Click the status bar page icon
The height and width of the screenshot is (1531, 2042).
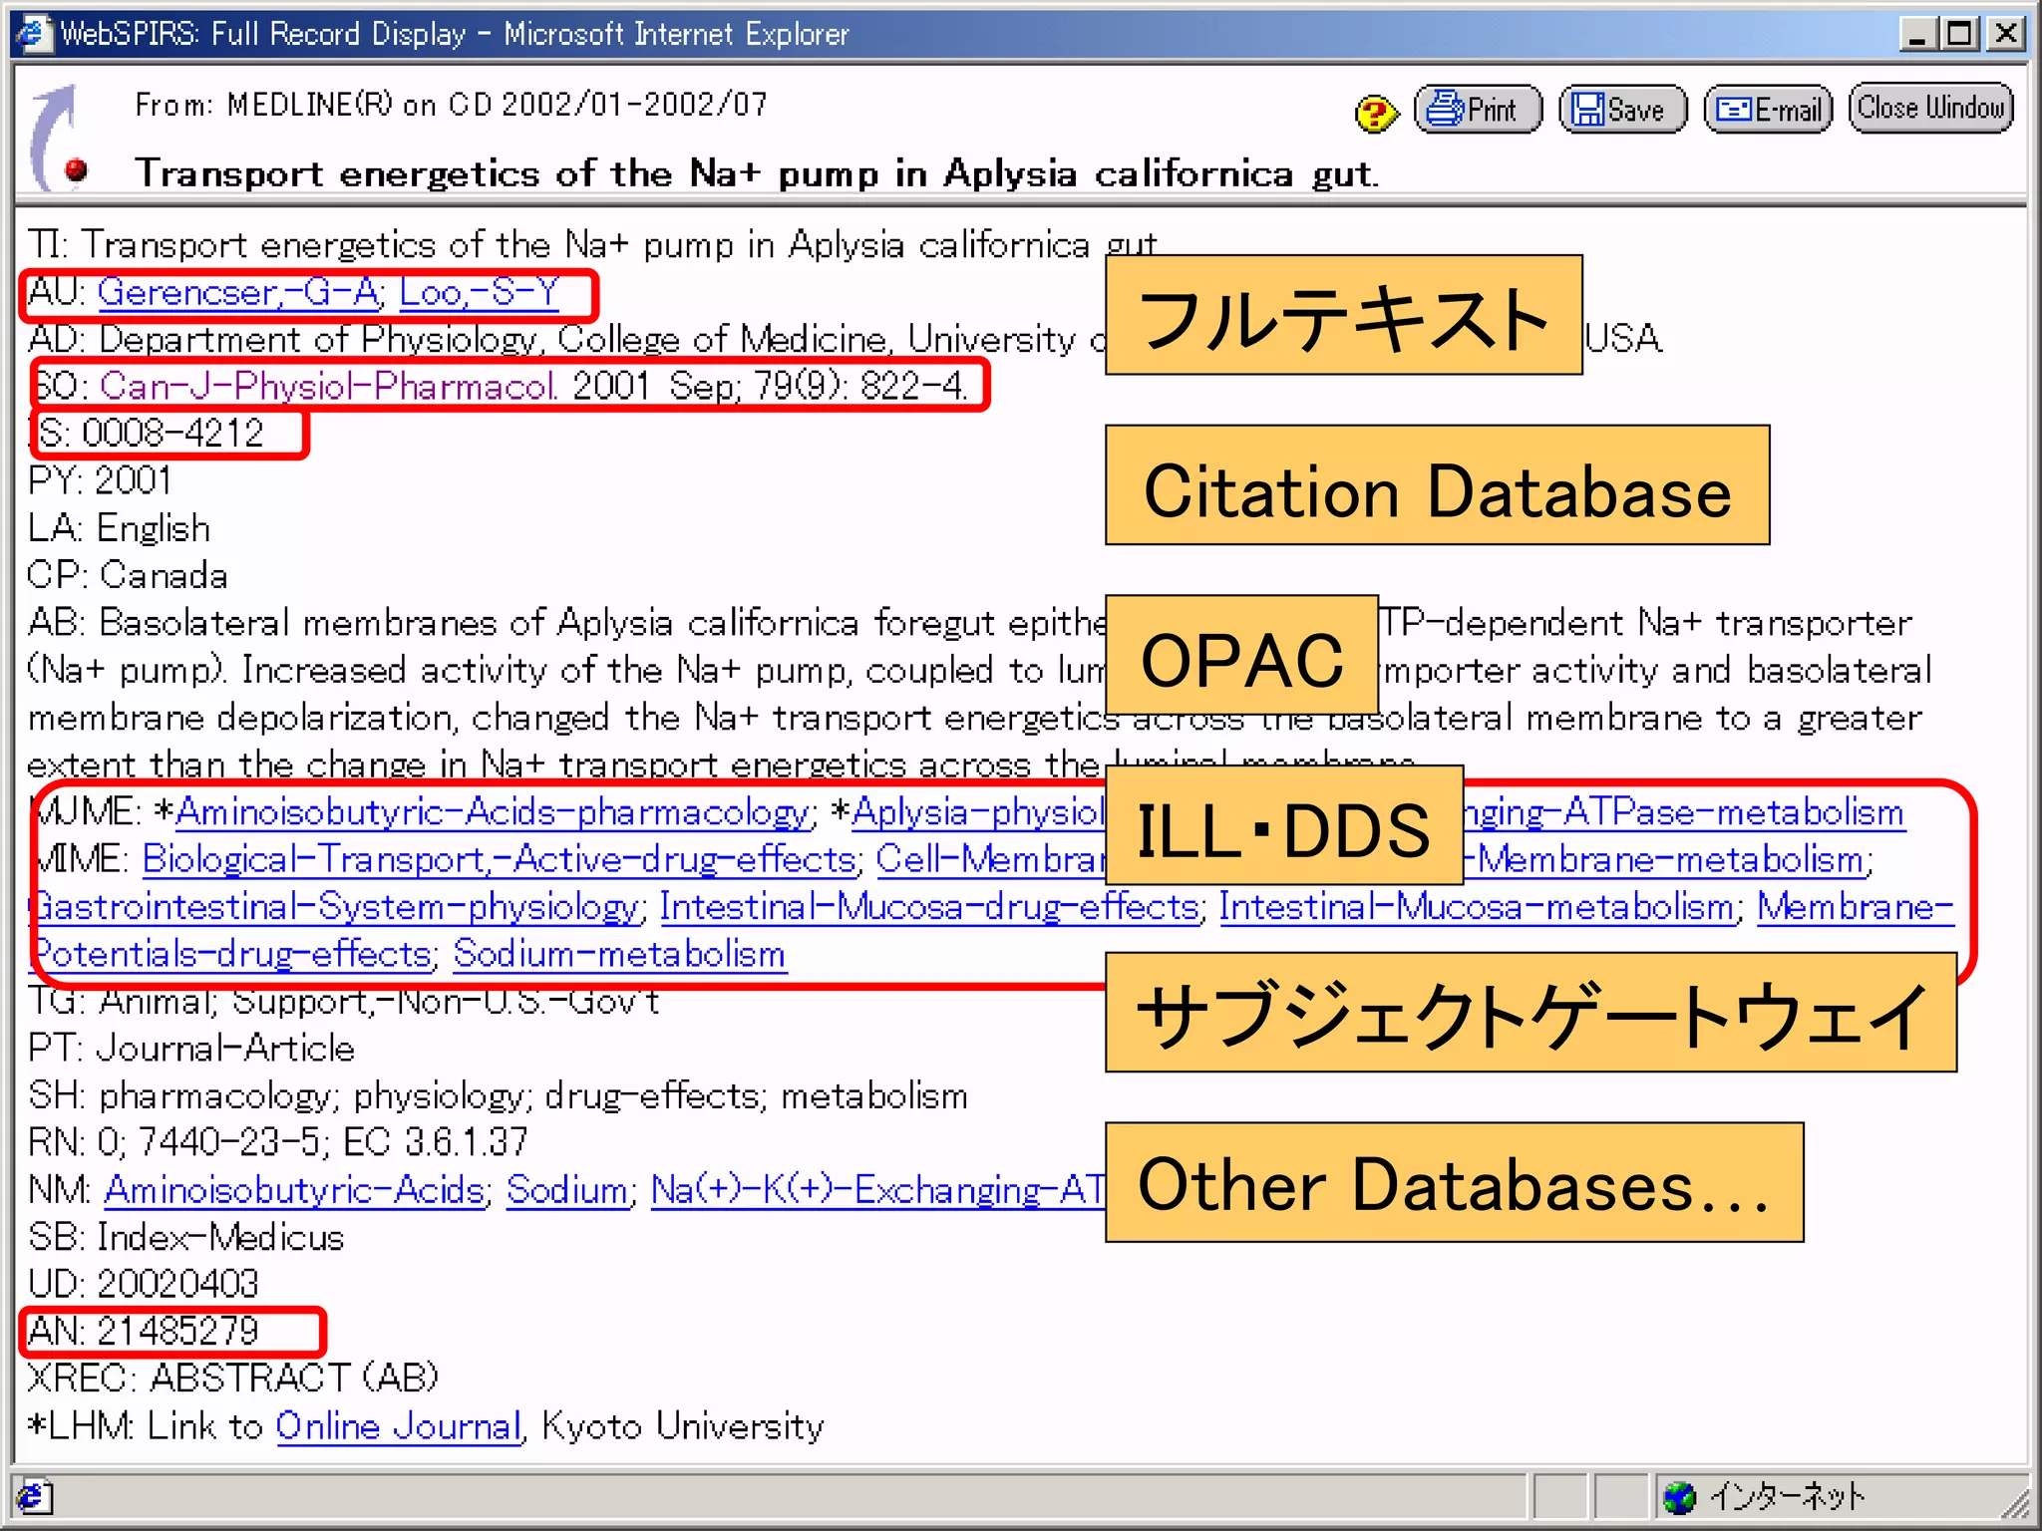click(34, 1496)
